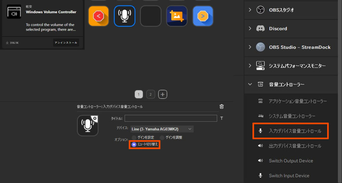342x183 pixels.
Task: Select the ゲインを調整 radio option
Action: point(162,137)
